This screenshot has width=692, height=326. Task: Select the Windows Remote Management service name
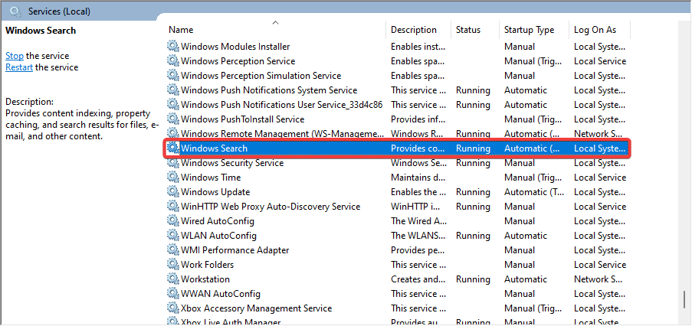tap(283, 133)
